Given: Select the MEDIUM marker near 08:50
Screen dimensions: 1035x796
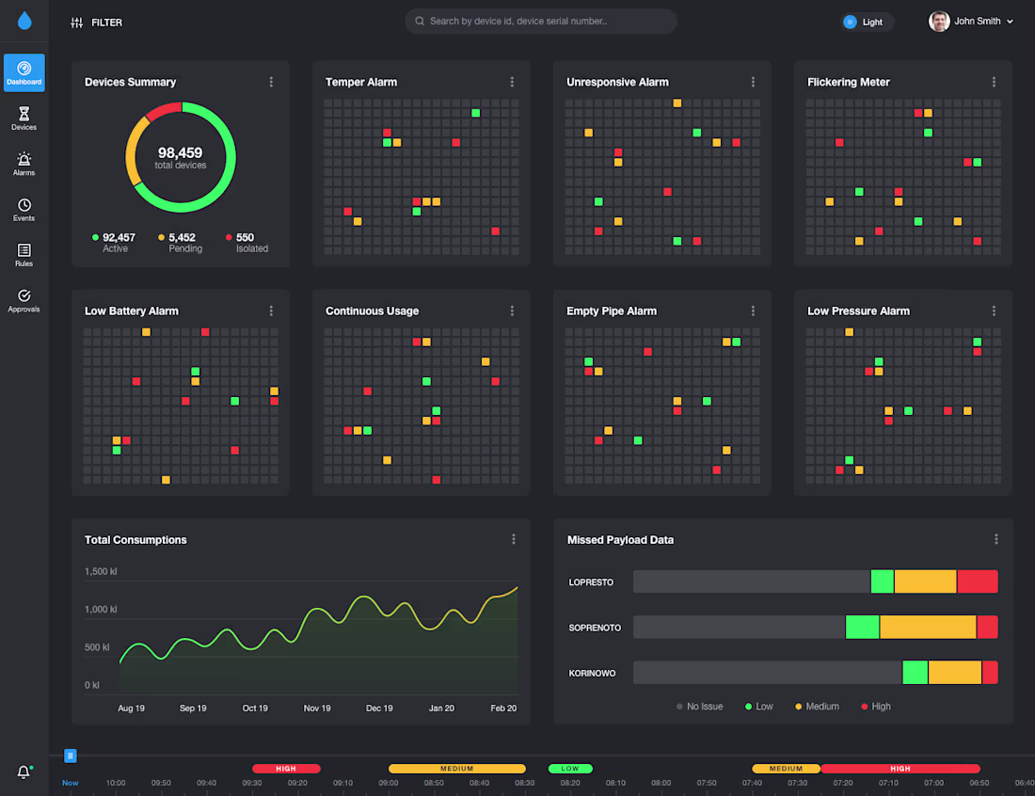Looking at the screenshot, I should tap(456, 769).
